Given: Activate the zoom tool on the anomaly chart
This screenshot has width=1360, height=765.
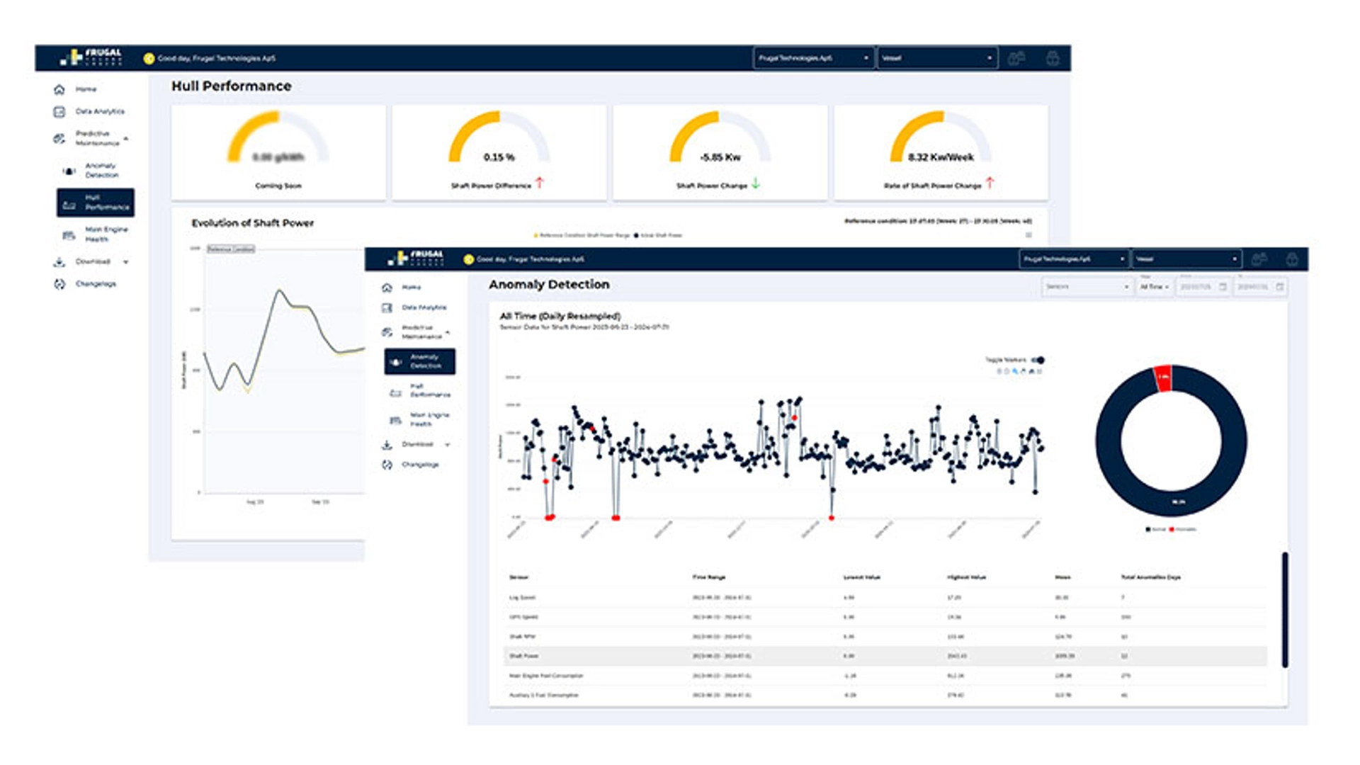Looking at the screenshot, I should (1015, 371).
